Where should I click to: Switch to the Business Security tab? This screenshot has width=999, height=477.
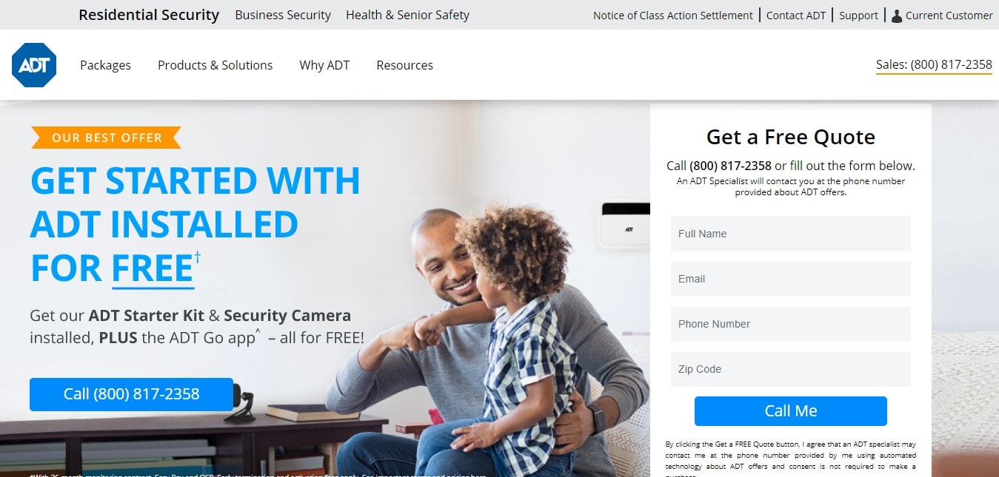[283, 15]
